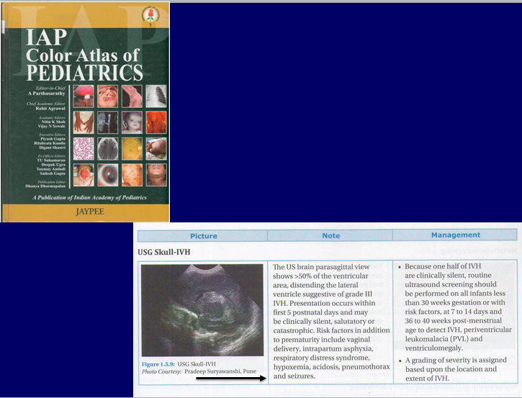
Task: Click 'The US brain parasagittal view' line
Action: click(x=321, y=267)
